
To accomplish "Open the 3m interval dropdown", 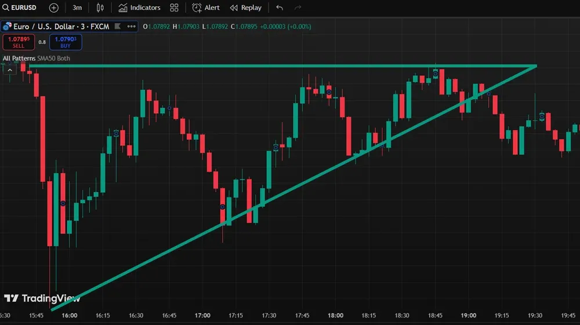I will click(77, 8).
